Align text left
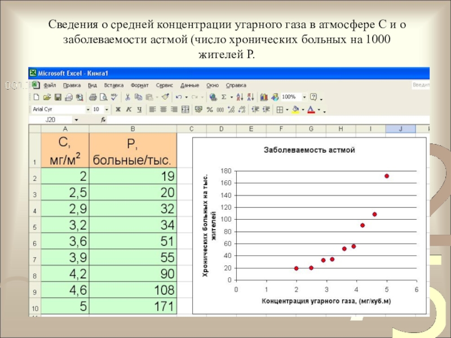This screenshot has height=338, width=451. [x=152, y=109]
